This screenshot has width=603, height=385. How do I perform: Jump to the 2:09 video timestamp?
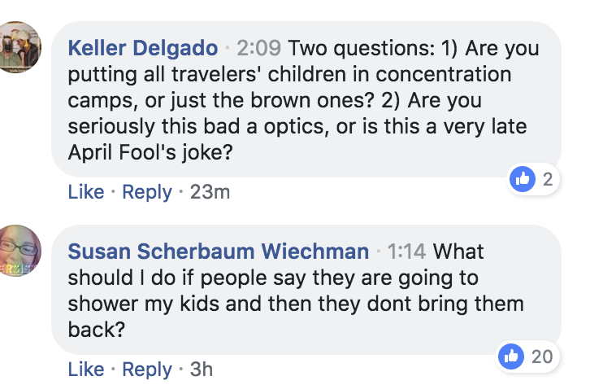pos(258,48)
